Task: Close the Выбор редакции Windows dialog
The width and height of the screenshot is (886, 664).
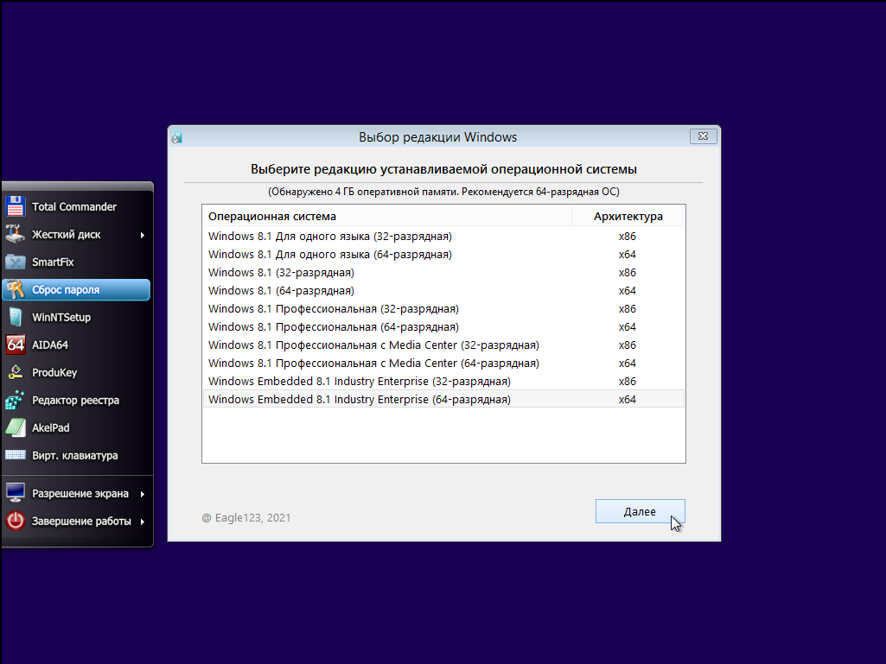Action: click(703, 136)
